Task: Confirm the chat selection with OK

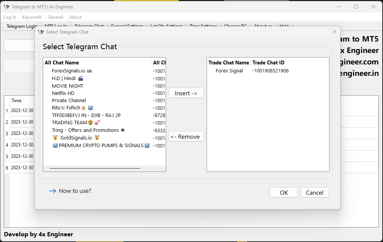Action: tap(284, 192)
